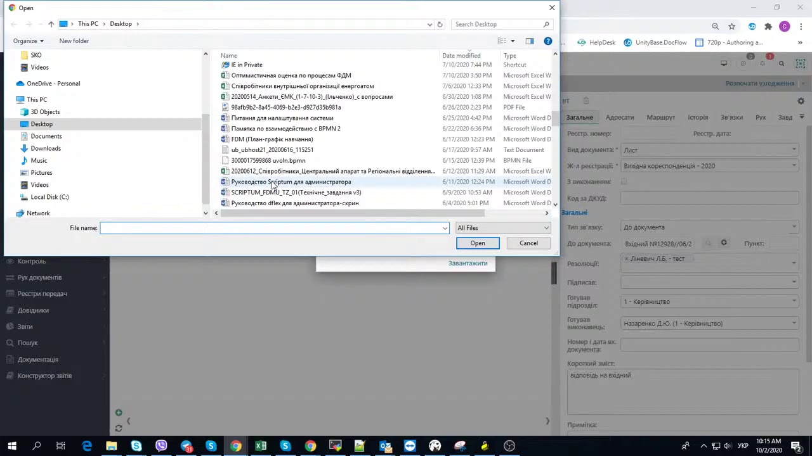Viewport: 812px width, 456px height.
Task: Open Chrome extensions puzzle icon
Action: click(x=768, y=27)
